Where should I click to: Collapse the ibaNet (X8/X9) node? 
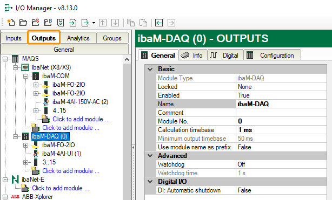(15, 67)
